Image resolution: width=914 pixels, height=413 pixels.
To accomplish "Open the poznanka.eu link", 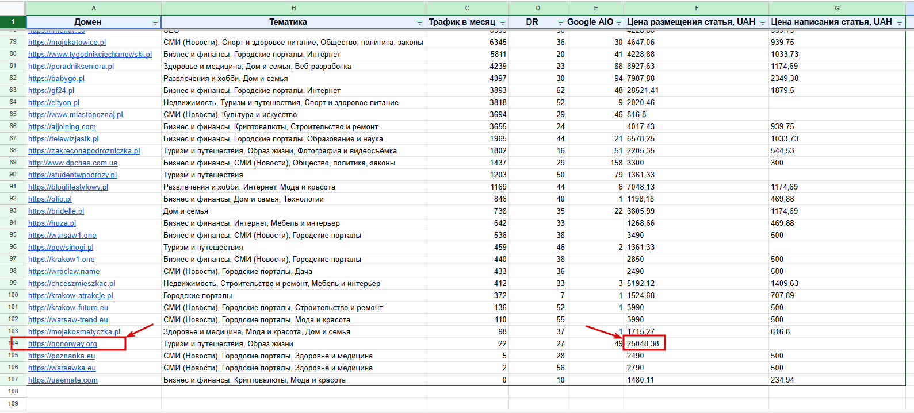I will tap(62, 356).
